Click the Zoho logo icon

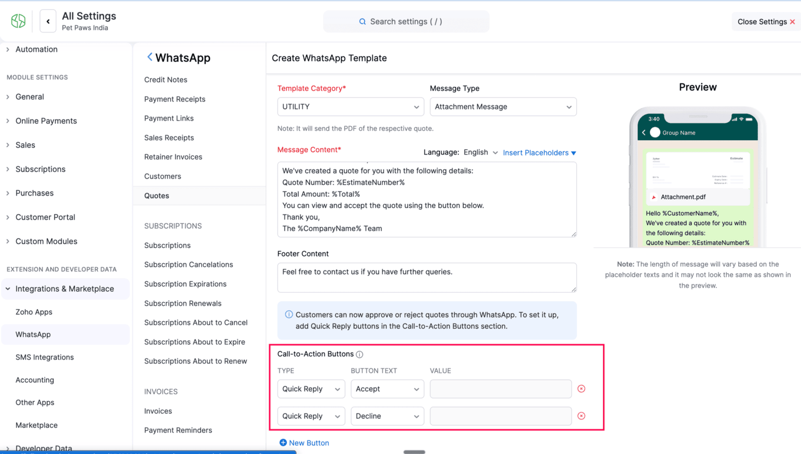[19, 21]
